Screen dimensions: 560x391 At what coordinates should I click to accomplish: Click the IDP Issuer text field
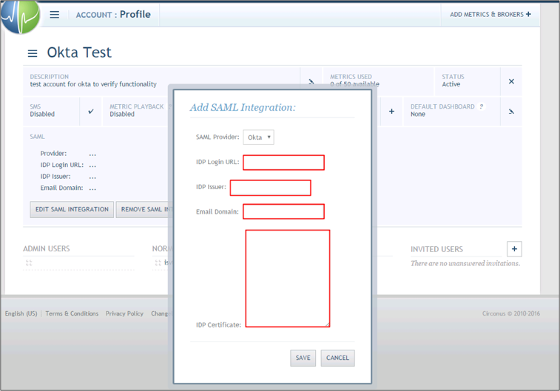tap(270, 188)
